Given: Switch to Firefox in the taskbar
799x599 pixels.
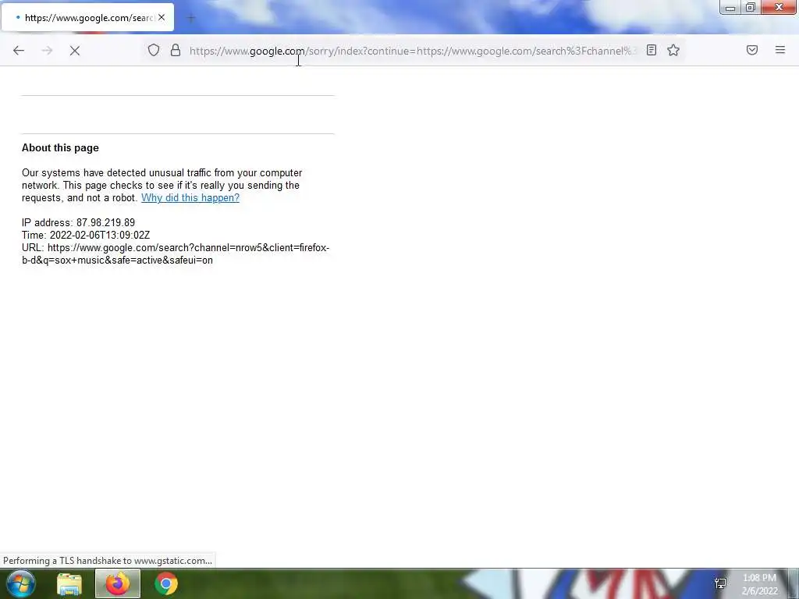Looking at the screenshot, I should 118,583.
